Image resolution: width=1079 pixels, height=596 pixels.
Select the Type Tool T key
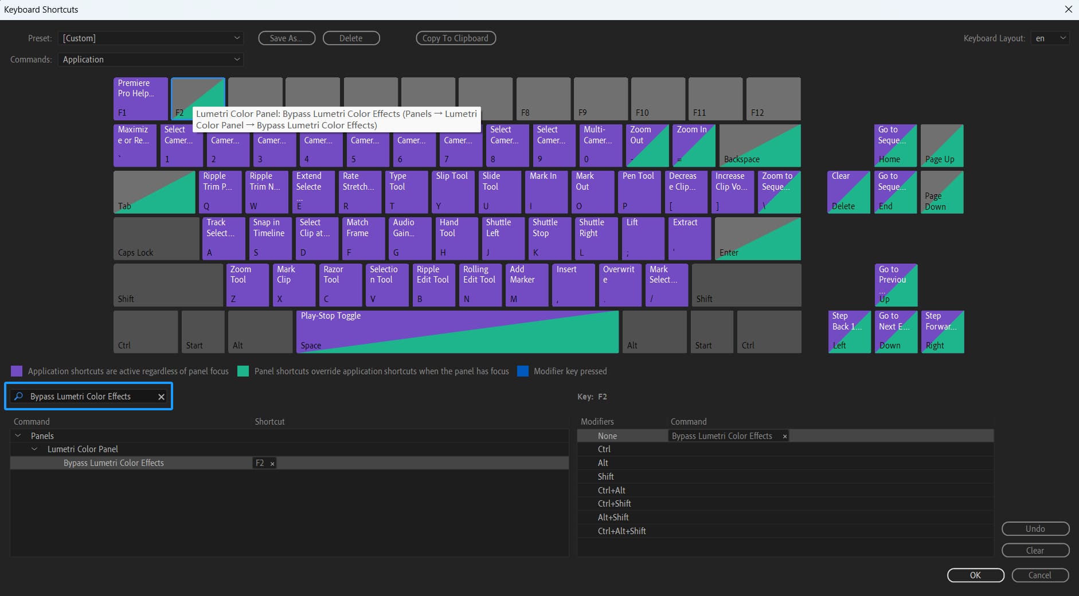(406, 192)
